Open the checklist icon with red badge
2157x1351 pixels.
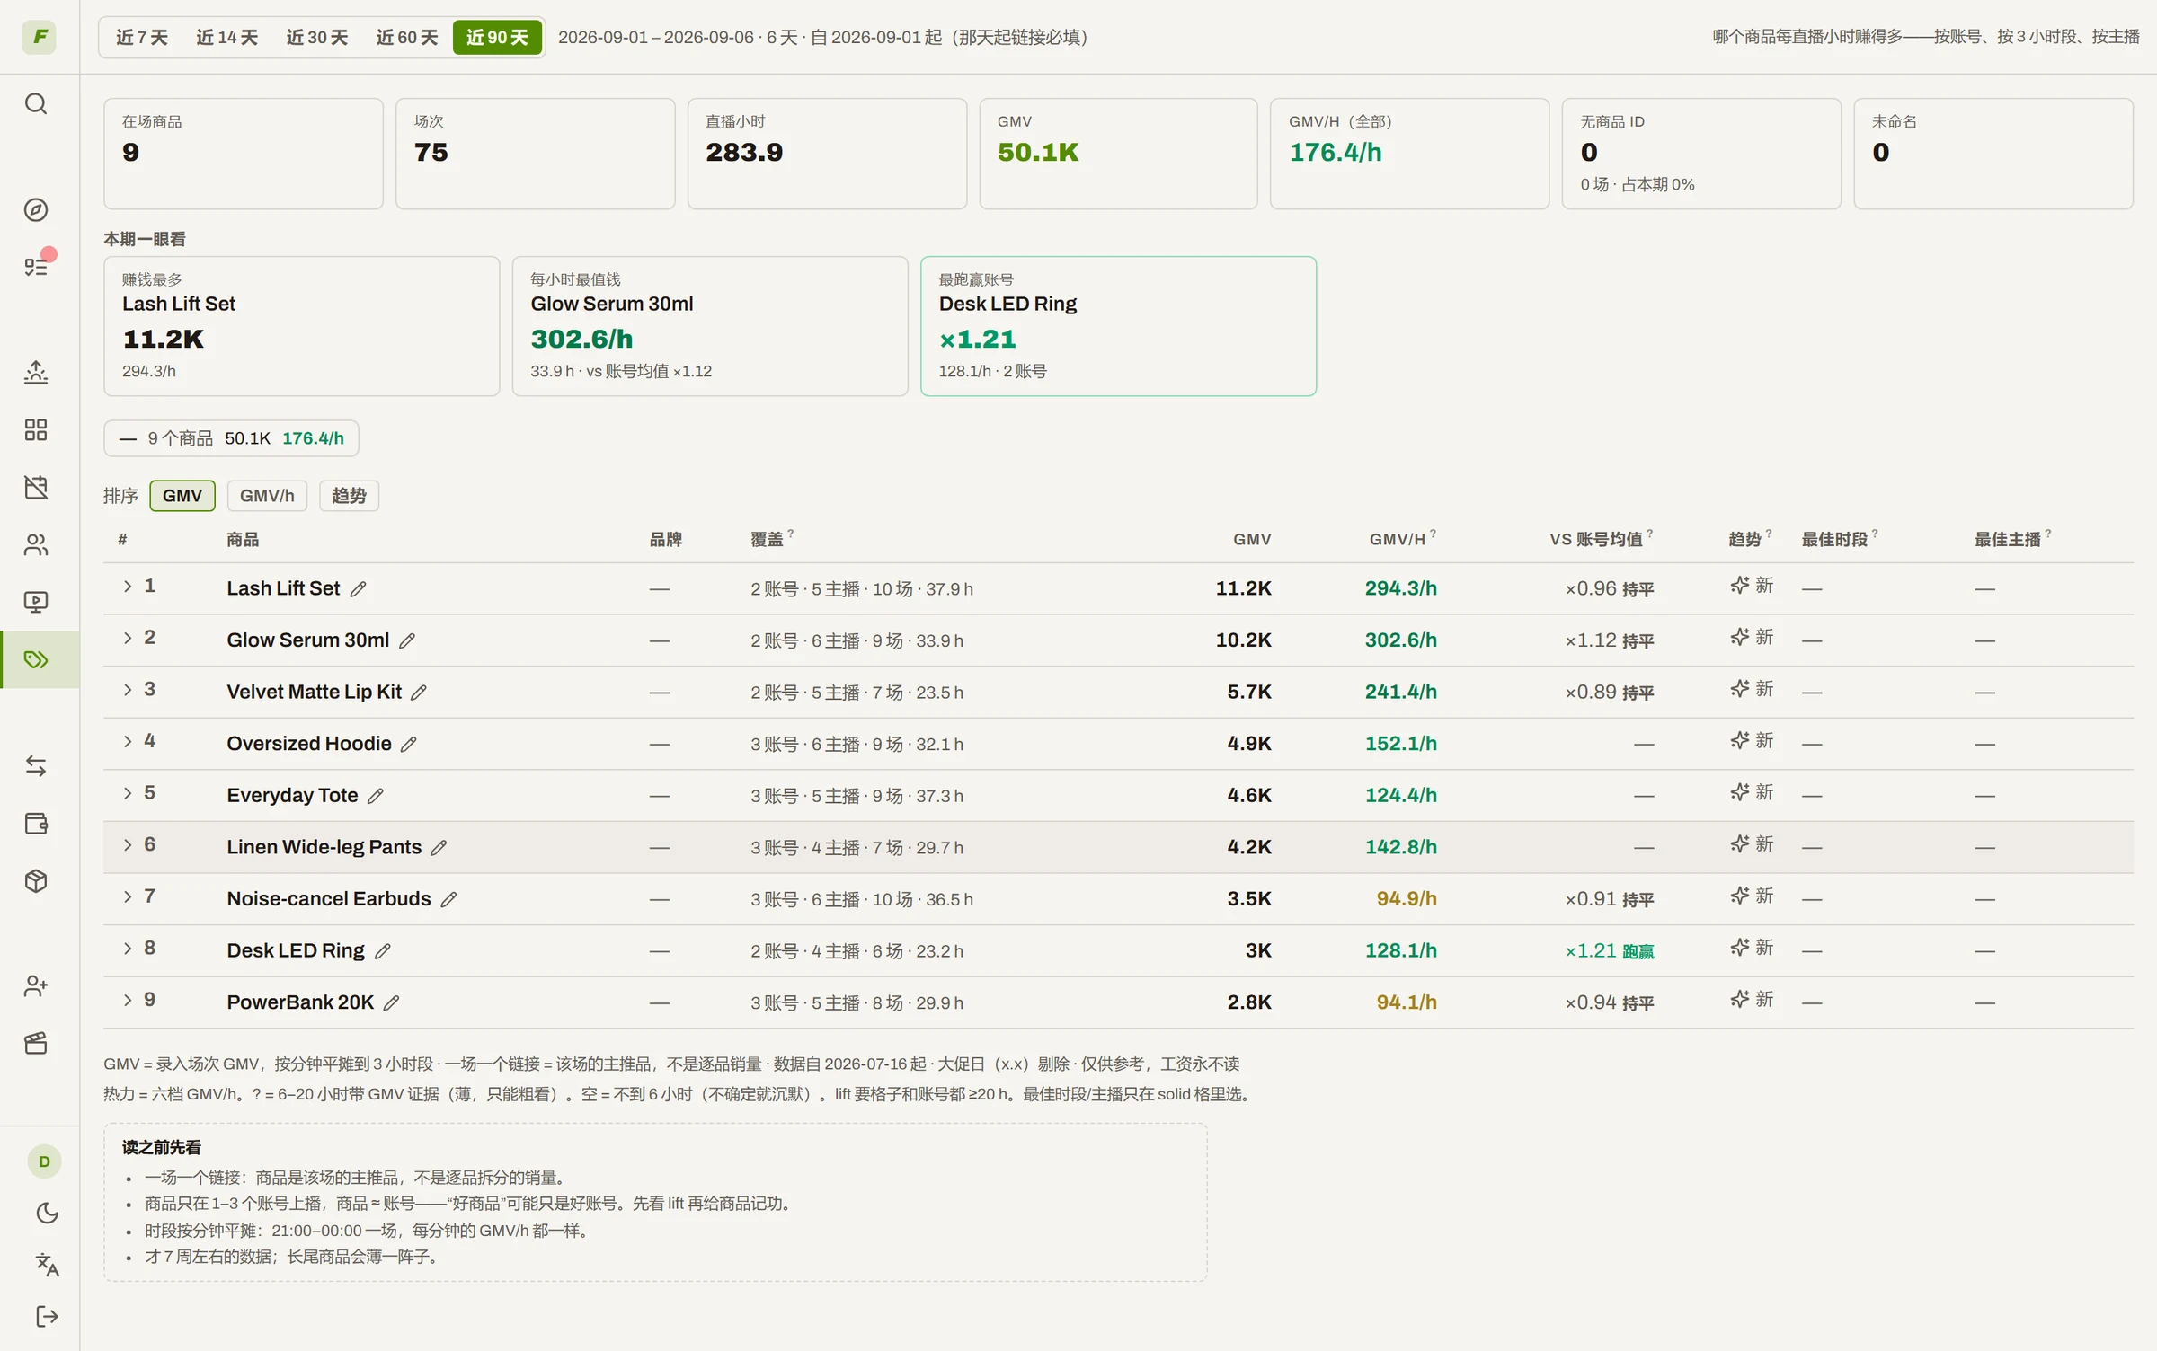point(36,267)
